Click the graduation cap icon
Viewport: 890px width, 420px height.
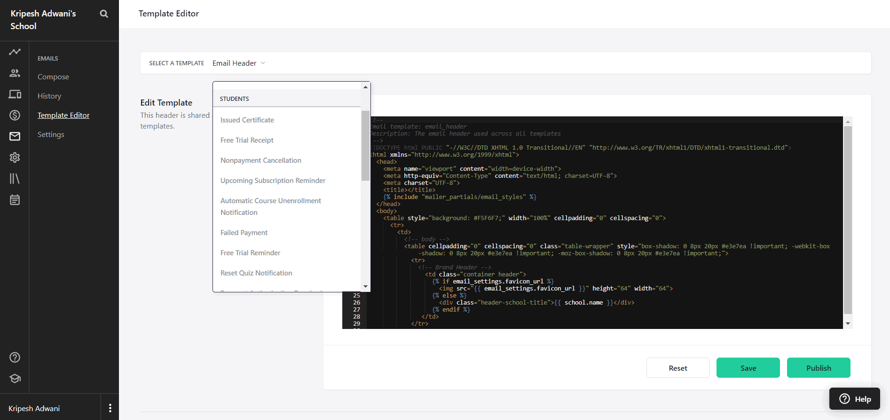tap(15, 378)
